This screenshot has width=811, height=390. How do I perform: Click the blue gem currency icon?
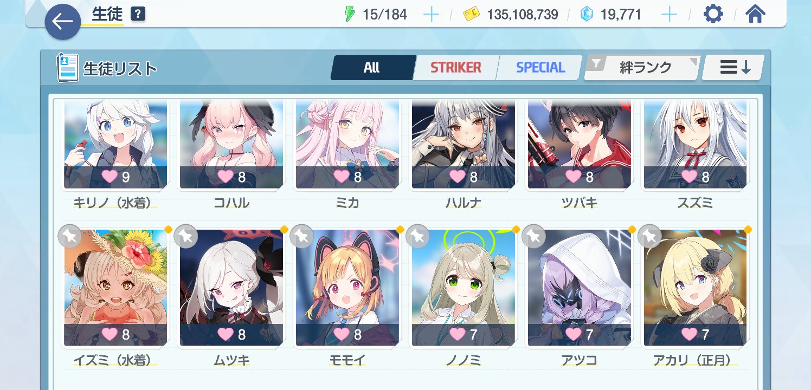coord(587,15)
